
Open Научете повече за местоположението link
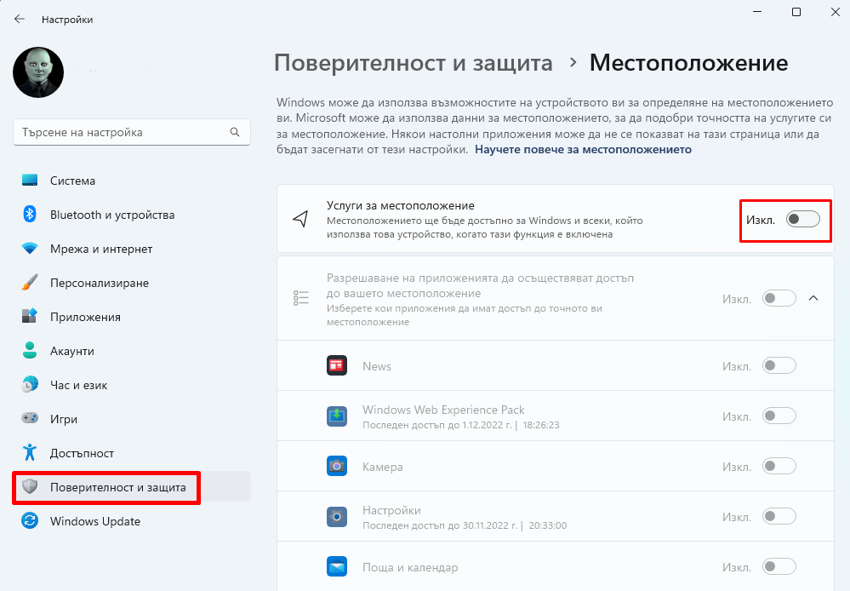click(583, 149)
